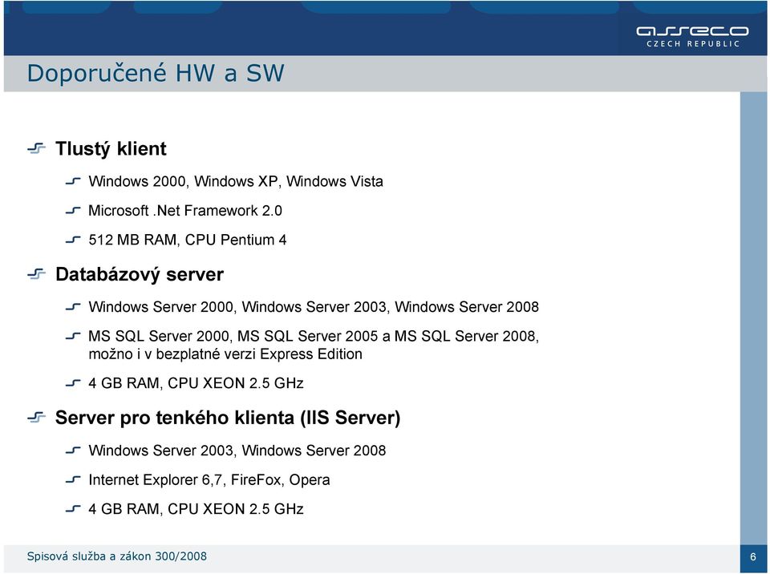Click the sub-bullet icon beside 'Windows 2000, Windows XP'

73,181
